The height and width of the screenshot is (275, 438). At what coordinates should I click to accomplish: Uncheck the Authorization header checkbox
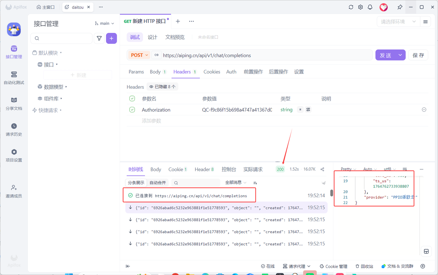(132, 110)
